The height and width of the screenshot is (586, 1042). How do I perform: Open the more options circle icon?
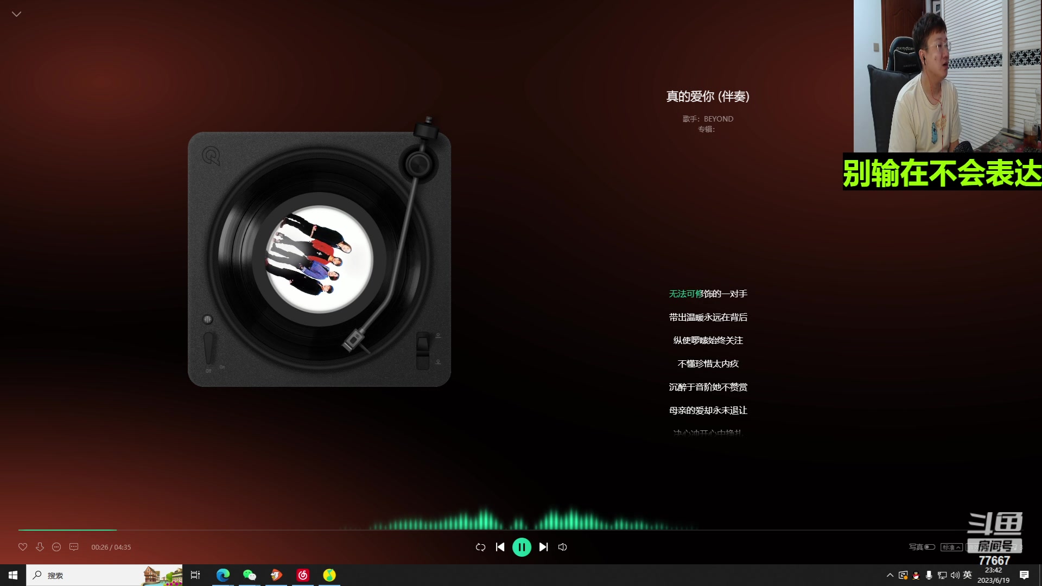click(56, 547)
